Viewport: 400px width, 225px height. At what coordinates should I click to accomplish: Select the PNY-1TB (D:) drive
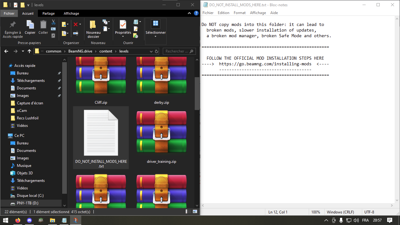pos(27,203)
